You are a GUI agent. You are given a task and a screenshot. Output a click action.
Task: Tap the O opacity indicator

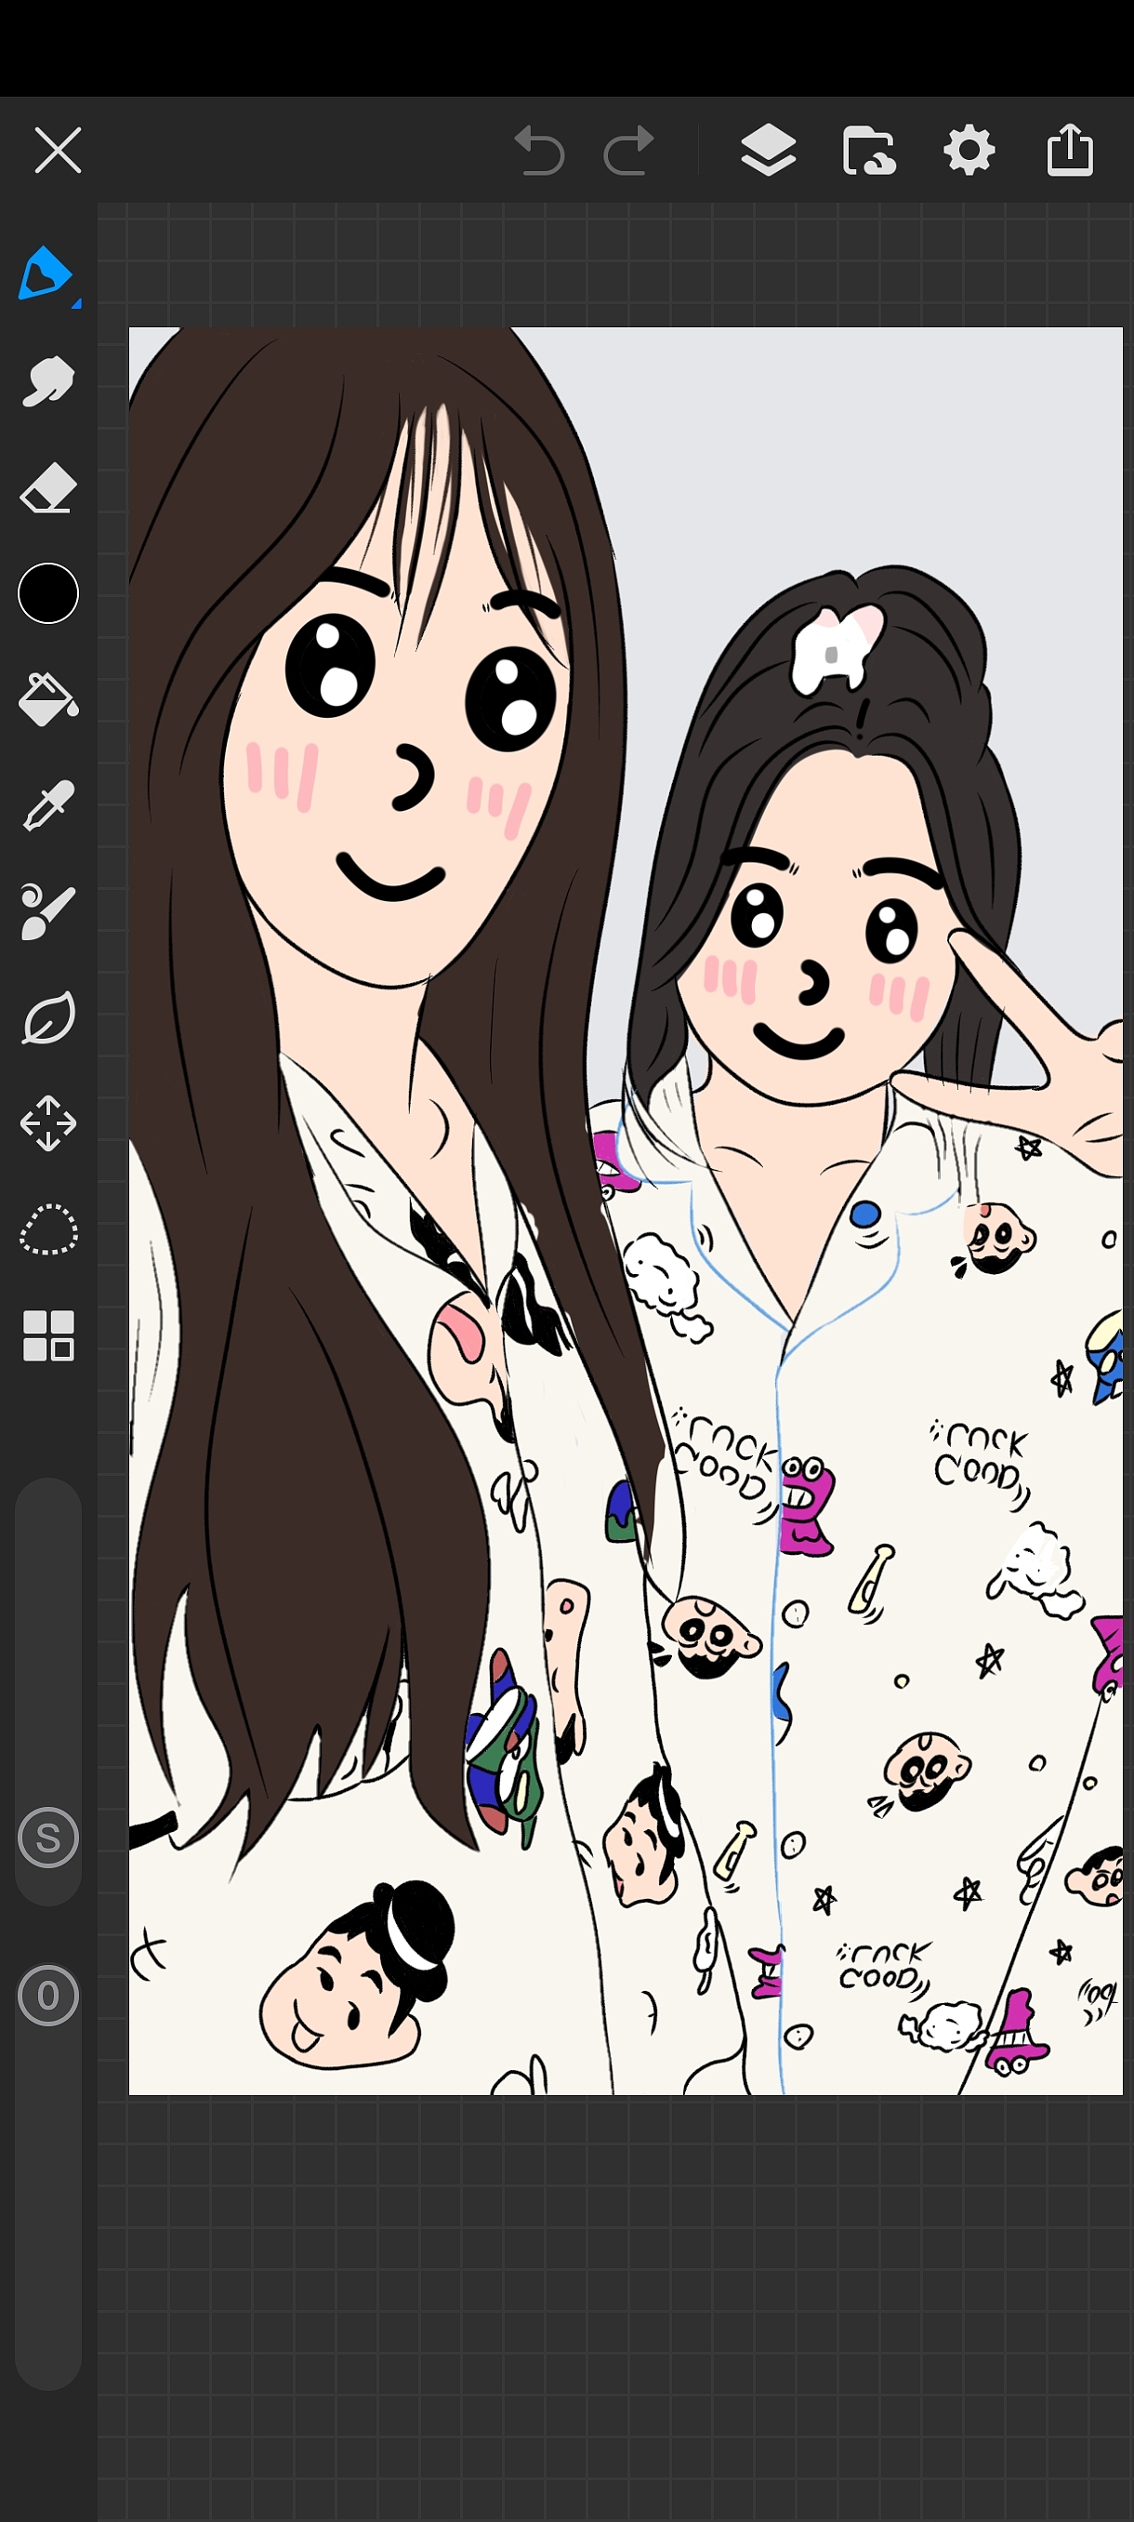click(48, 1996)
